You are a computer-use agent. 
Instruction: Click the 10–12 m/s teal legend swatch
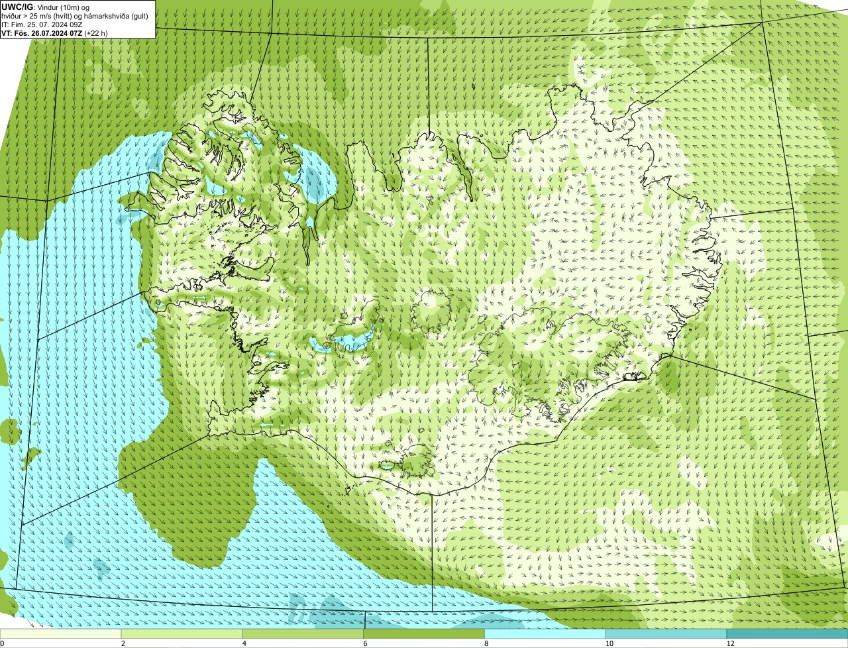pos(666,633)
